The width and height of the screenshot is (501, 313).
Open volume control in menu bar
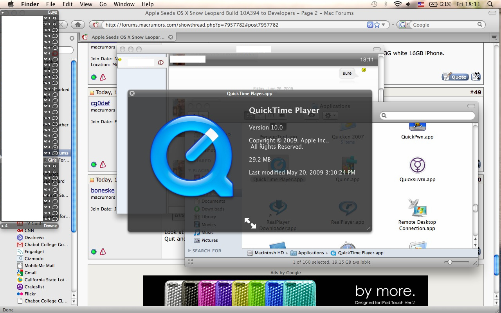[409, 4]
